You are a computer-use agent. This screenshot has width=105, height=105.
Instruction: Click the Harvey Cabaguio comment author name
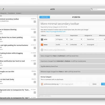[46, 77]
